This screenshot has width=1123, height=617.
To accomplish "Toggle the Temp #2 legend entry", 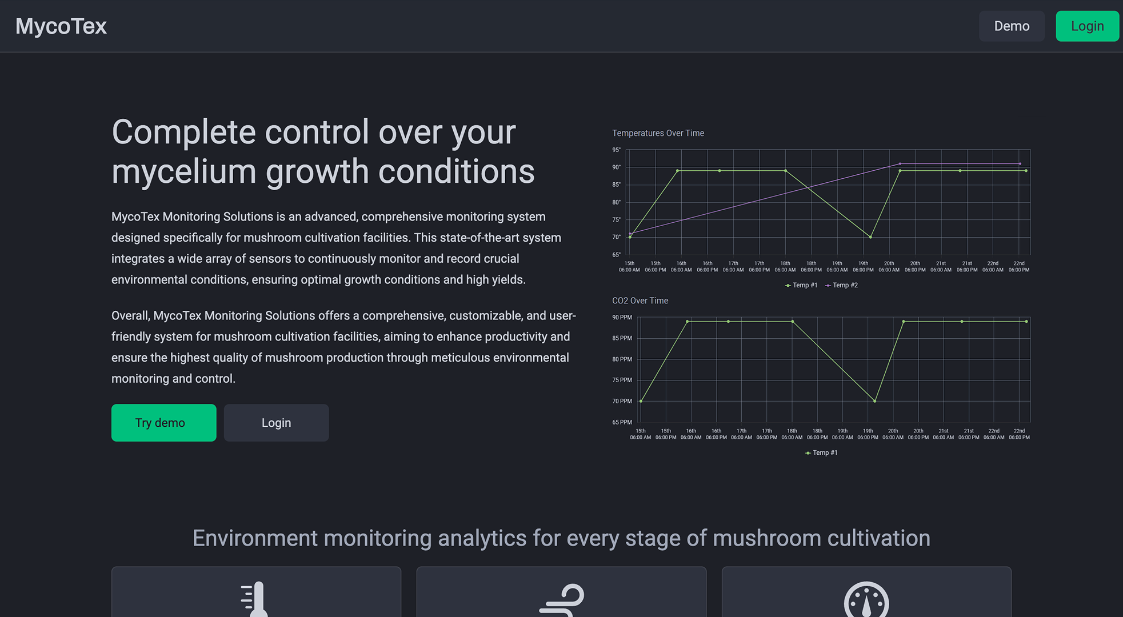I will [x=842, y=285].
